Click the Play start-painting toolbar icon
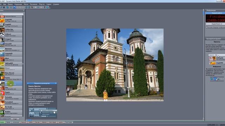The height and width of the screenshot is (126, 225). click(38, 7)
